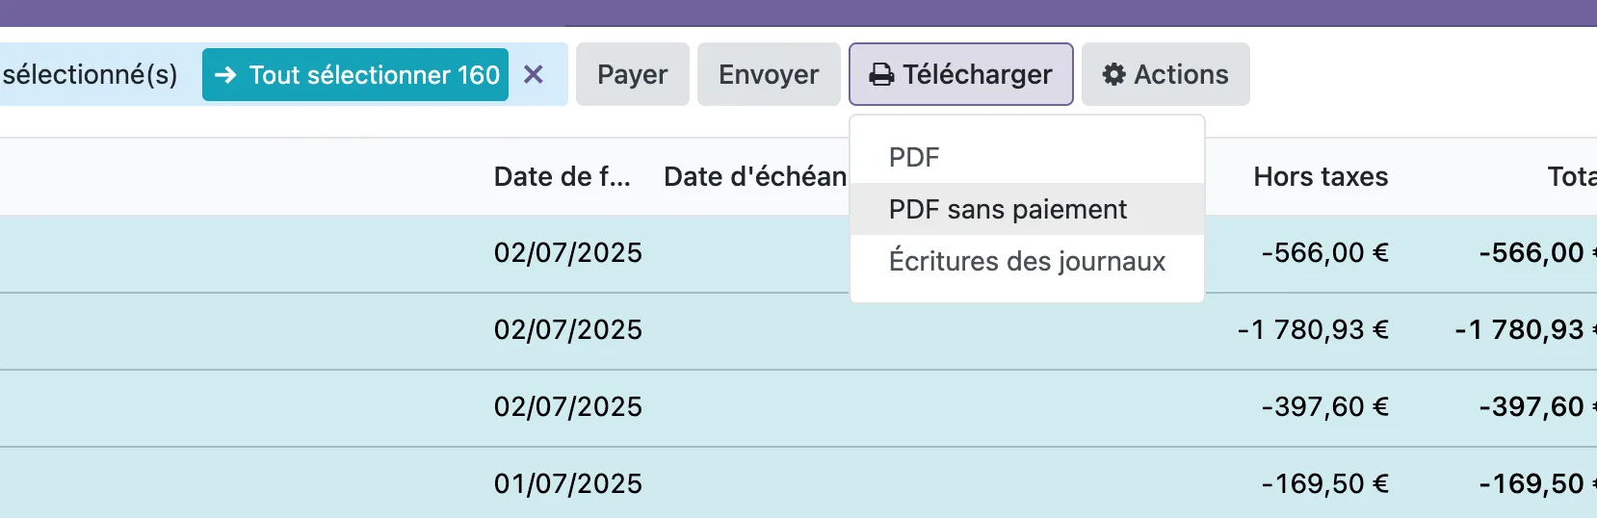Click the gear icon on Actions
Screen dimensions: 1597x518
click(x=1114, y=75)
